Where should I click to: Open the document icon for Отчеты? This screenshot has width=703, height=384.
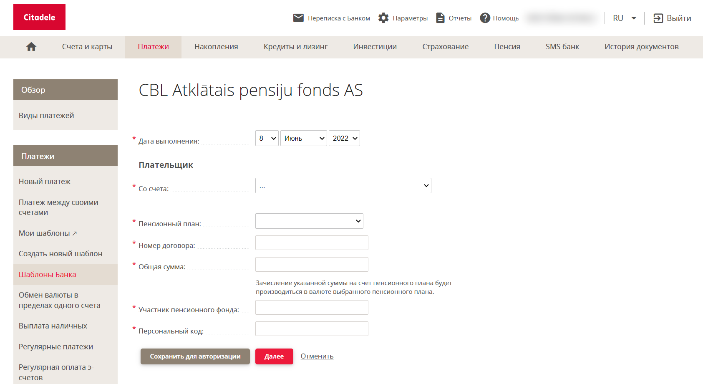pos(440,18)
